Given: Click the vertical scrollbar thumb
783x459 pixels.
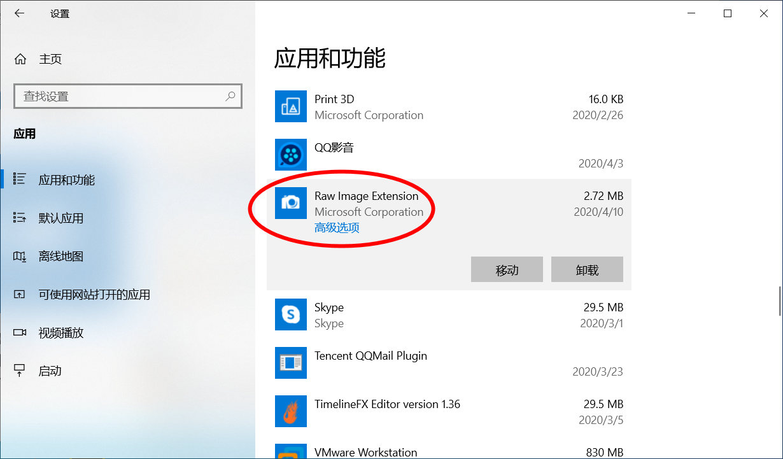Looking at the screenshot, I should pyautogui.click(x=780, y=301).
